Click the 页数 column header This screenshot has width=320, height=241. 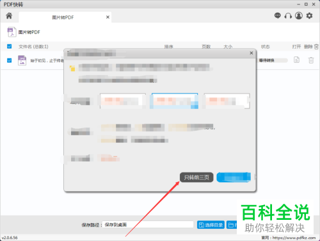pyautogui.click(x=206, y=47)
